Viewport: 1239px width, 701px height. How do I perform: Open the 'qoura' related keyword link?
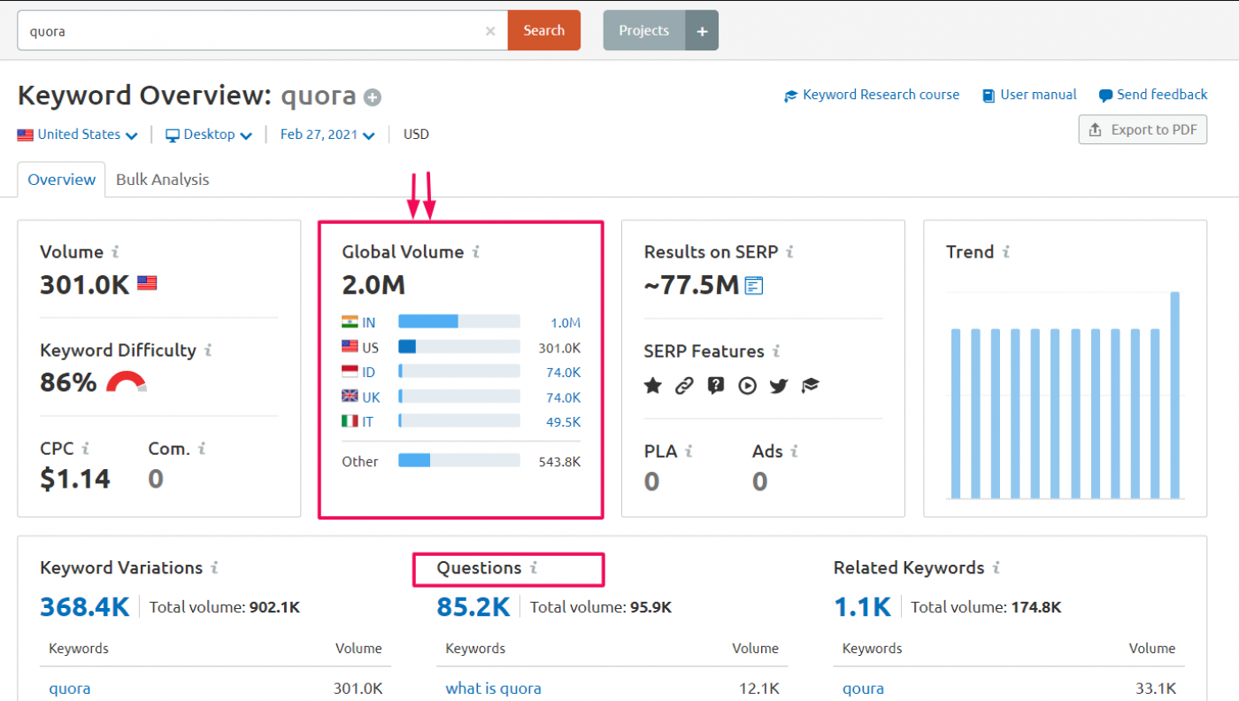(x=863, y=689)
